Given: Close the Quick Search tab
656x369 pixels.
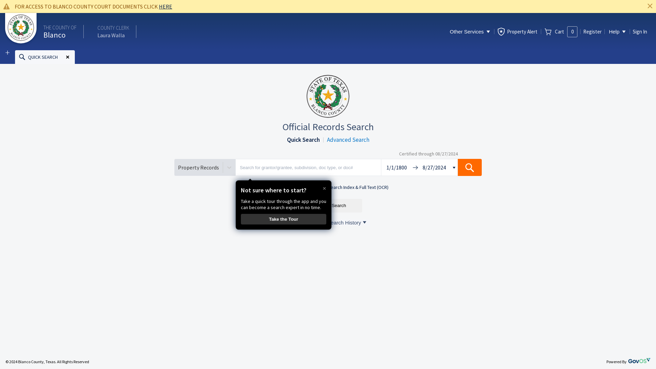Looking at the screenshot, I should click(68, 57).
